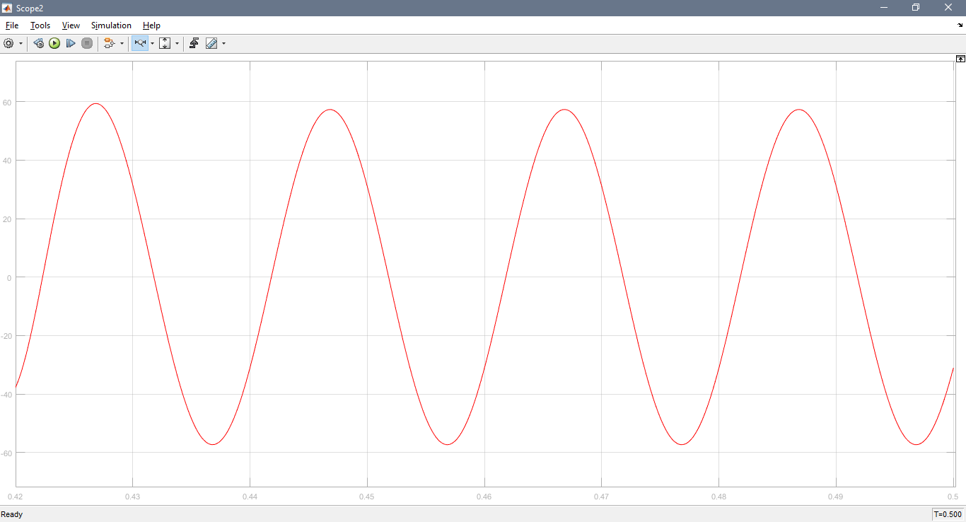Open the Simulation menu
The height and width of the screenshot is (522, 966).
pos(111,25)
